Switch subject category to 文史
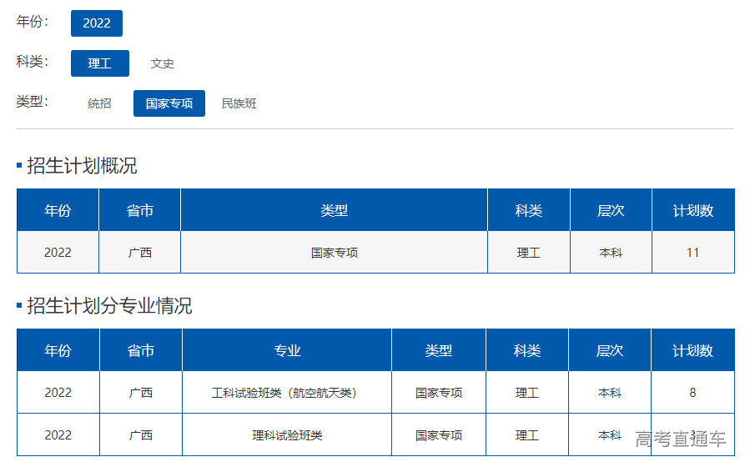The image size is (750, 472). (162, 63)
